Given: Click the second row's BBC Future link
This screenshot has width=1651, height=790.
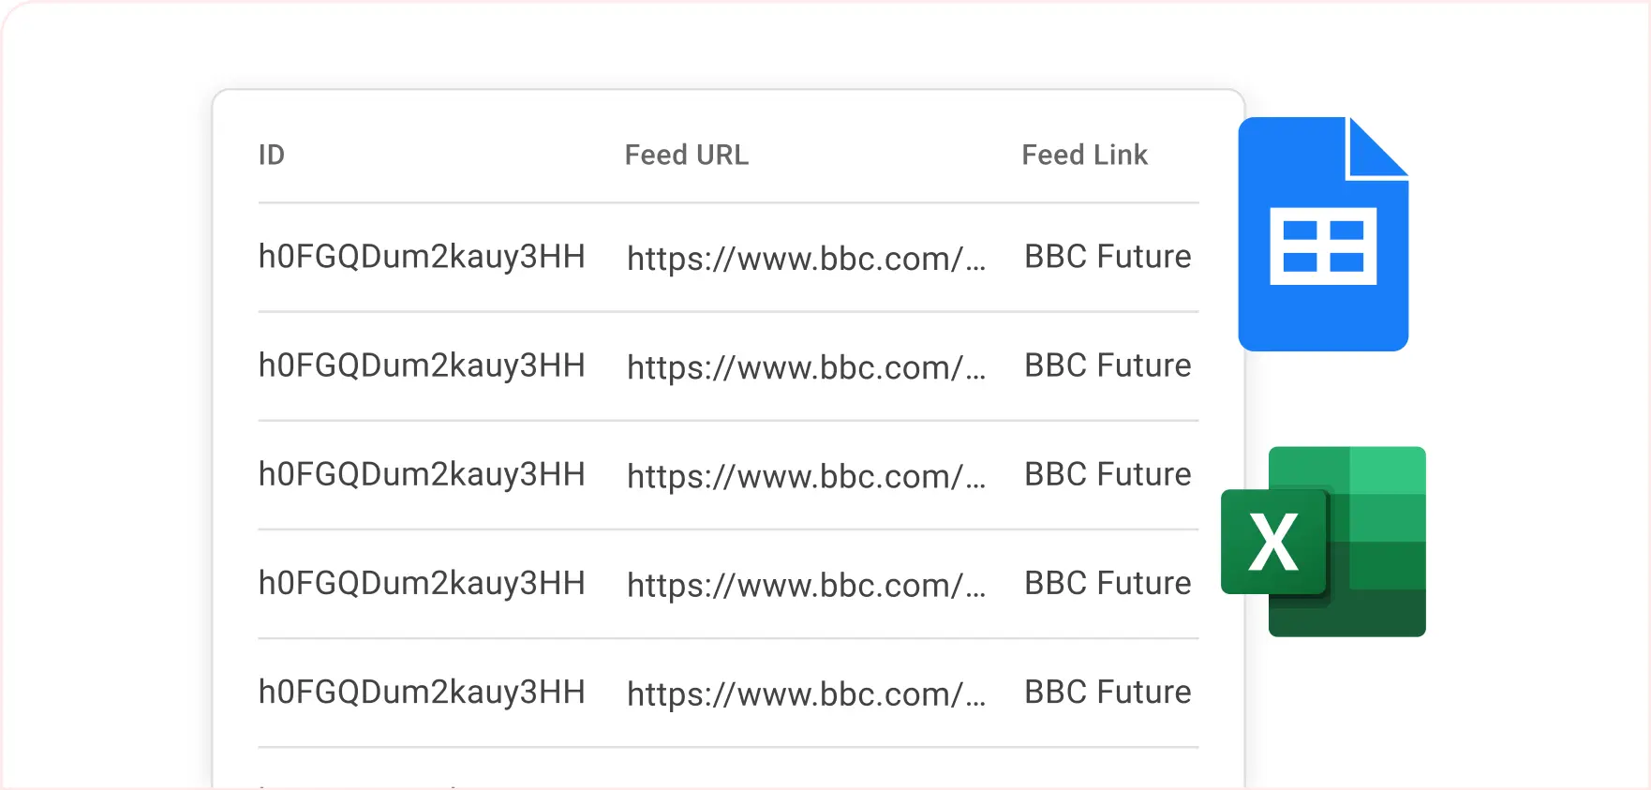Looking at the screenshot, I should 1108,365.
